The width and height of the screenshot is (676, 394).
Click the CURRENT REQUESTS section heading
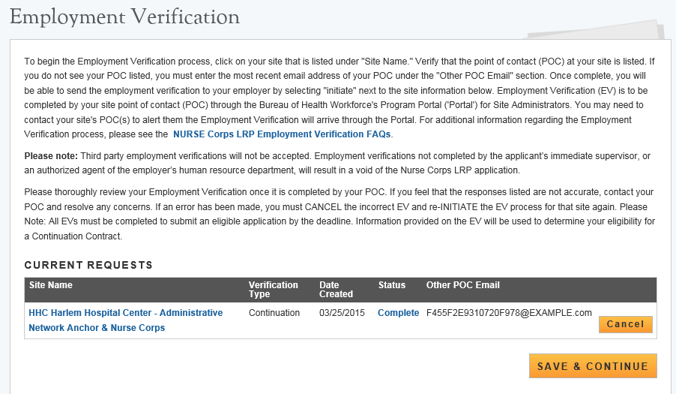[x=88, y=265]
